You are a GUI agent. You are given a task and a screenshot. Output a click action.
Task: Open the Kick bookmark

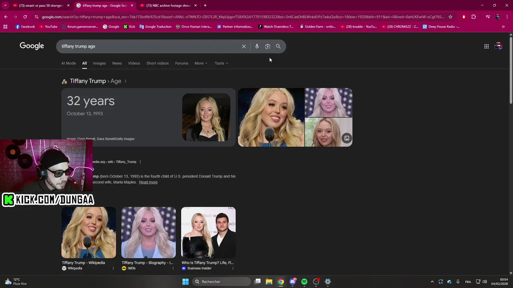coord(129,27)
